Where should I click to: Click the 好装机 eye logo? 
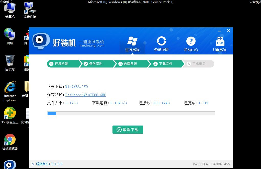[x=41, y=41]
